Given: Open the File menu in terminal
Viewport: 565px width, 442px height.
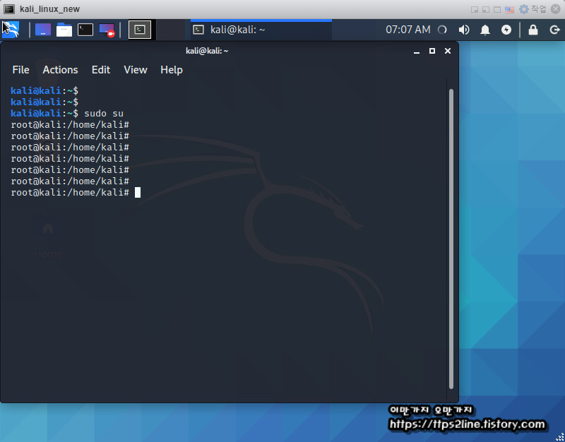Looking at the screenshot, I should [20, 70].
